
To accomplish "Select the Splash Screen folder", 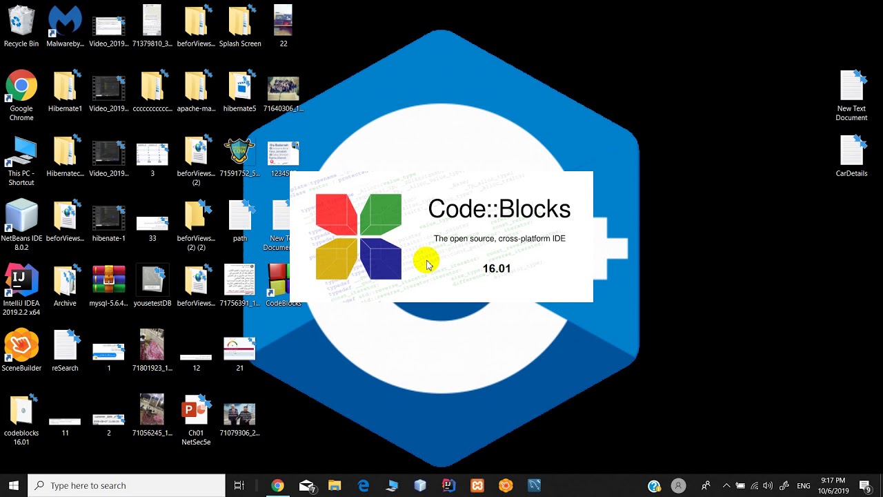I will pyautogui.click(x=239, y=26).
